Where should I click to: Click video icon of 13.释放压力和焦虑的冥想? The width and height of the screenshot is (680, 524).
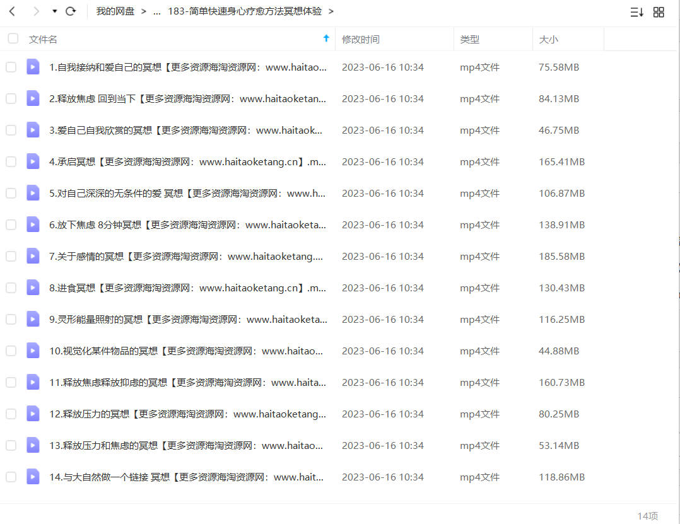[33, 446]
